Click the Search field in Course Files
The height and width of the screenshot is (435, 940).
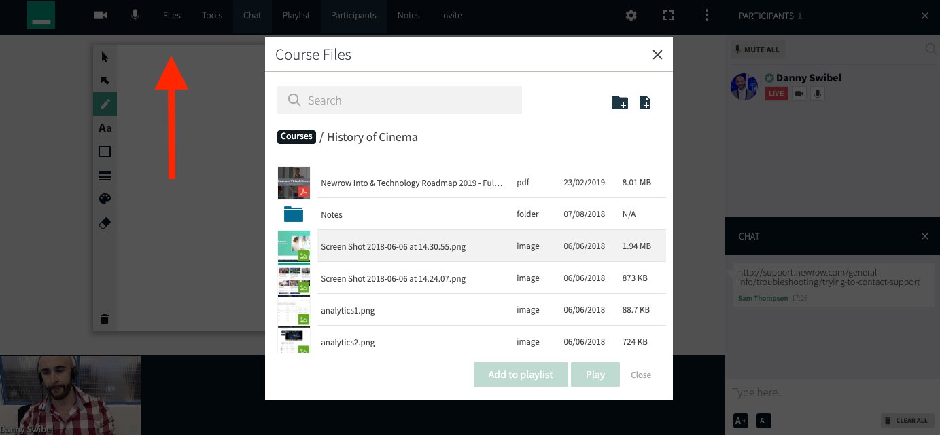[x=400, y=100]
